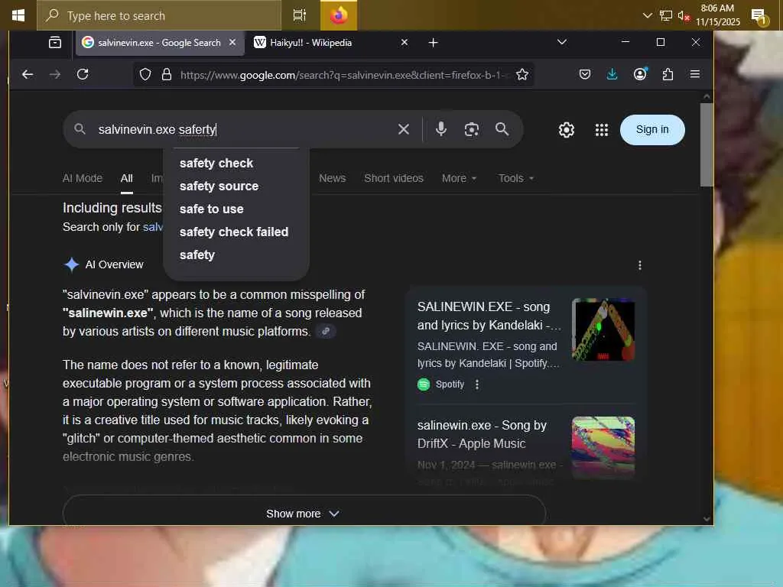Select the All results tab
783x587 pixels.
tap(127, 178)
